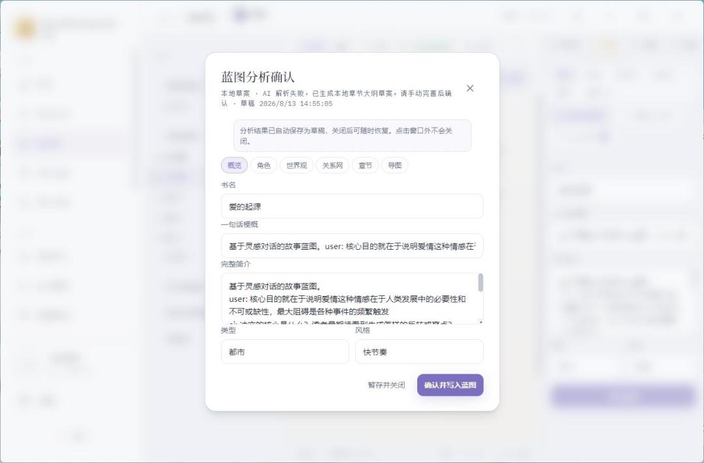Edit the 风格 field 快节奏
Screen dimensions: 704x463
click(x=419, y=351)
